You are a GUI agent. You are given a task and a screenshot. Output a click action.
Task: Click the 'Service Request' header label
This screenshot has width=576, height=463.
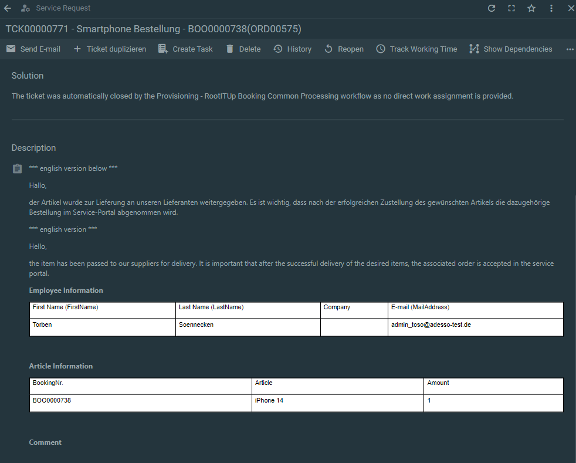[63, 8]
